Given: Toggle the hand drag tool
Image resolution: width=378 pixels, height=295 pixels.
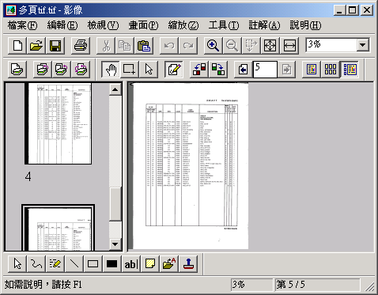Looking at the screenshot, I should pyautogui.click(x=111, y=70).
